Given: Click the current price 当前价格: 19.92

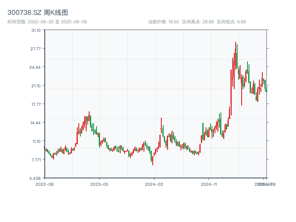Looking at the screenshot, I should point(164,22).
